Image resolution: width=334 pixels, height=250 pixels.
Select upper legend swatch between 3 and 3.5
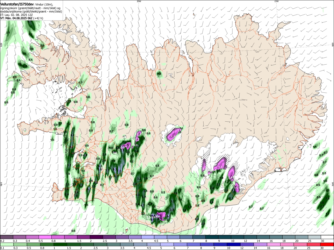(122, 237)
